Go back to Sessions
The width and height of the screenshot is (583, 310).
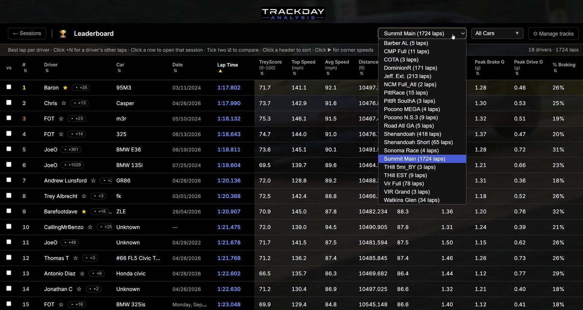point(27,34)
